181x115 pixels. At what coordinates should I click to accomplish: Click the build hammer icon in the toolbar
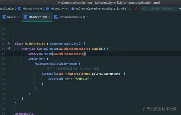click(x=136, y=9)
